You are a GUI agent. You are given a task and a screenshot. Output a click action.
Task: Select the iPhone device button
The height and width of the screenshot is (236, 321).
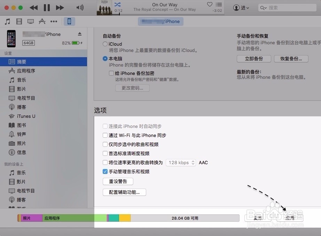[x=69, y=21]
